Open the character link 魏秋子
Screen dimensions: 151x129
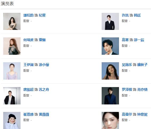click(x=142, y=65)
